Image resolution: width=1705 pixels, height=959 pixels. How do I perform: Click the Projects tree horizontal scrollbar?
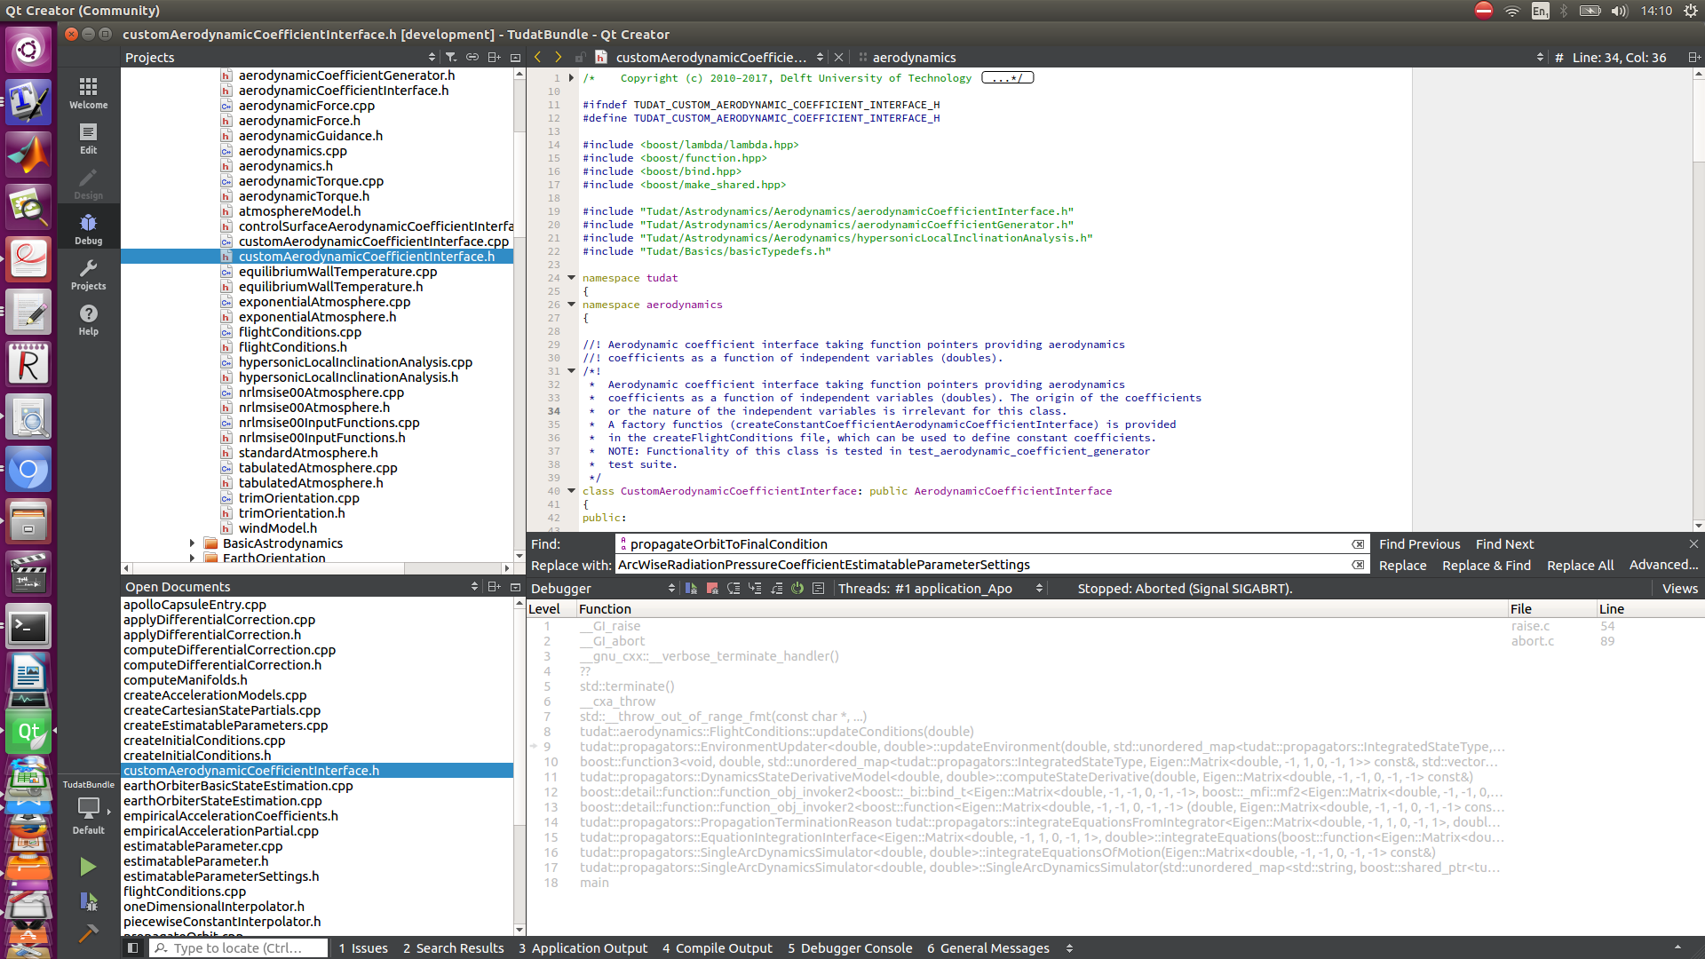click(x=266, y=567)
